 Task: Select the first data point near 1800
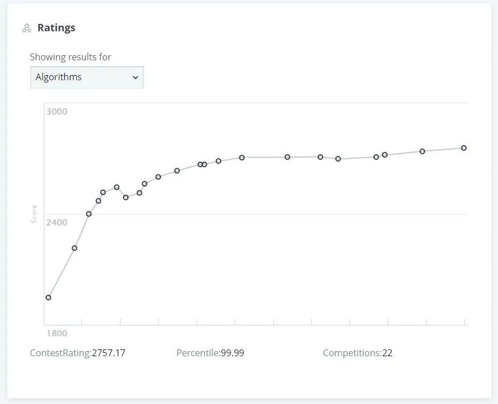[48, 298]
